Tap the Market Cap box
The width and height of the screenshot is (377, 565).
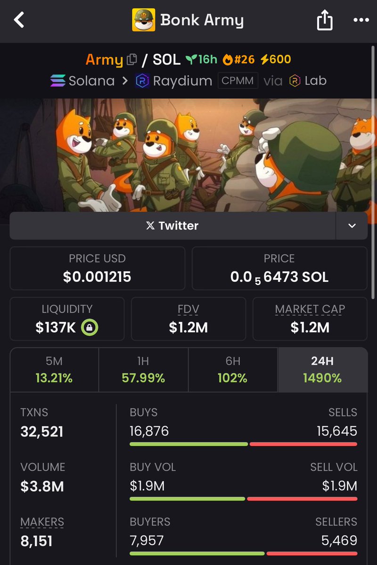[x=310, y=319]
